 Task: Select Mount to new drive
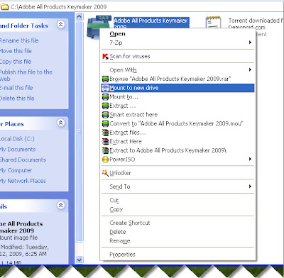pyautogui.click(x=177, y=88)
